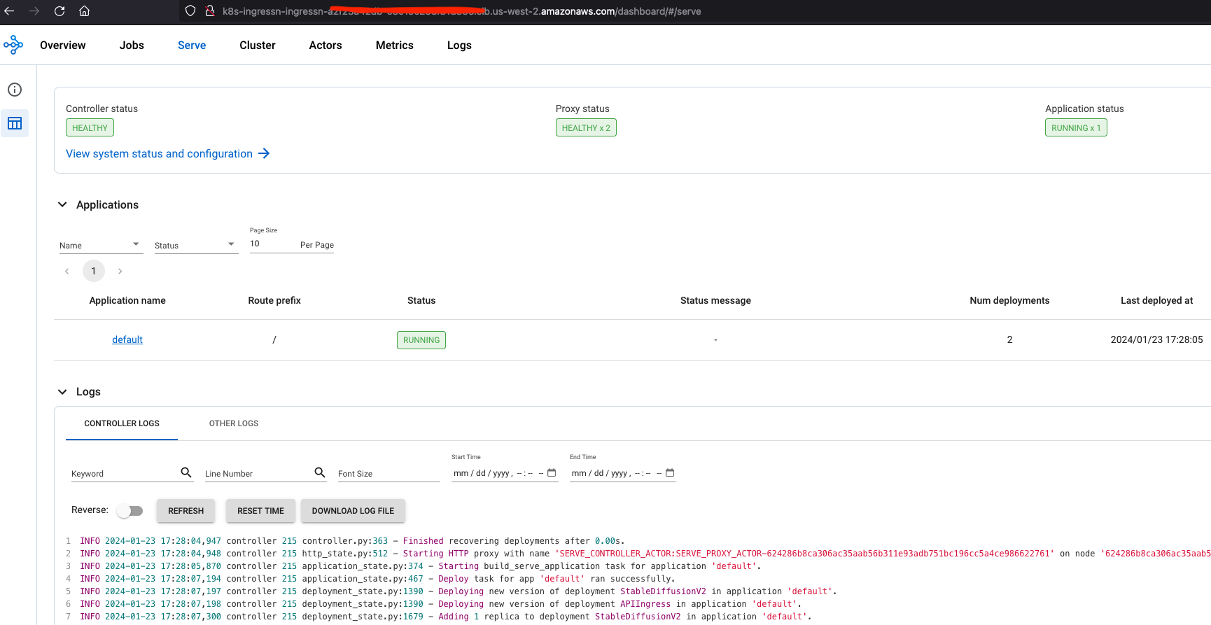The height and width of the screenshot is (625, 1211).
Task: Open the Logs navigation tab
Action: click(x=459, y=45)
